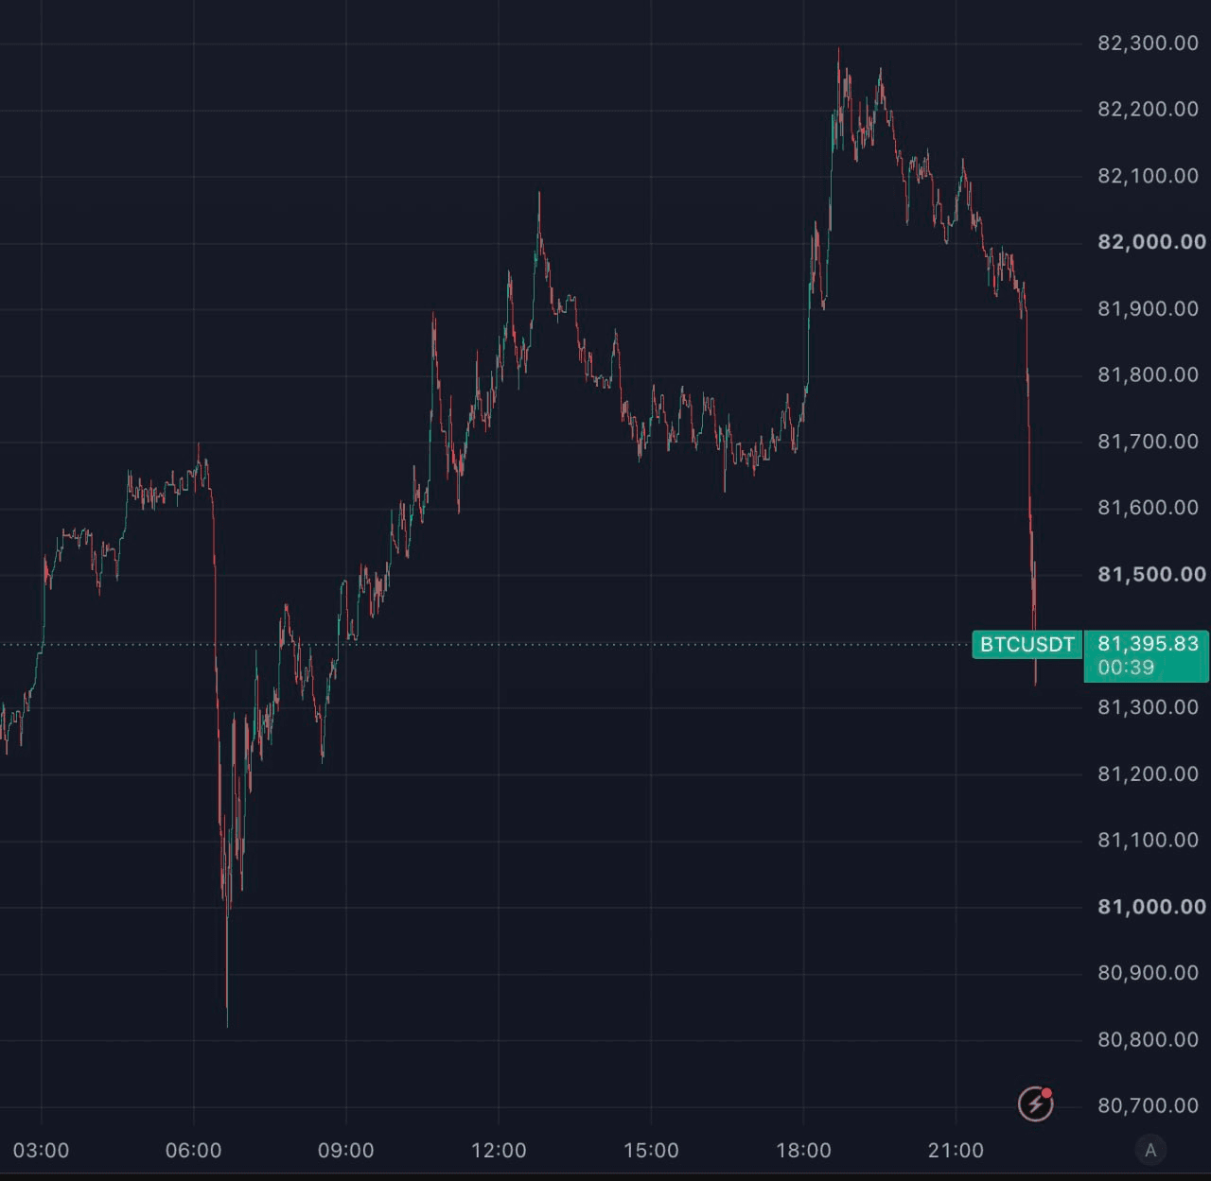Click the 82,300.00 price axis label

click(x=1148, y=43)
